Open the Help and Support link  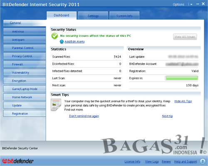(186, 161)
